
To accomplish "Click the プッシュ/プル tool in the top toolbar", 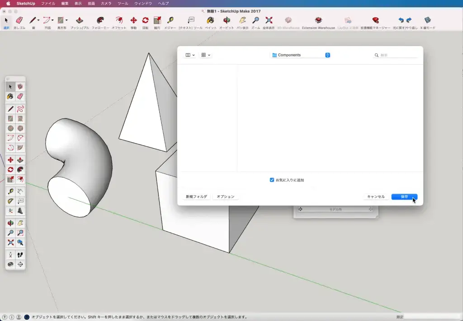I will (x=80, y=23).
